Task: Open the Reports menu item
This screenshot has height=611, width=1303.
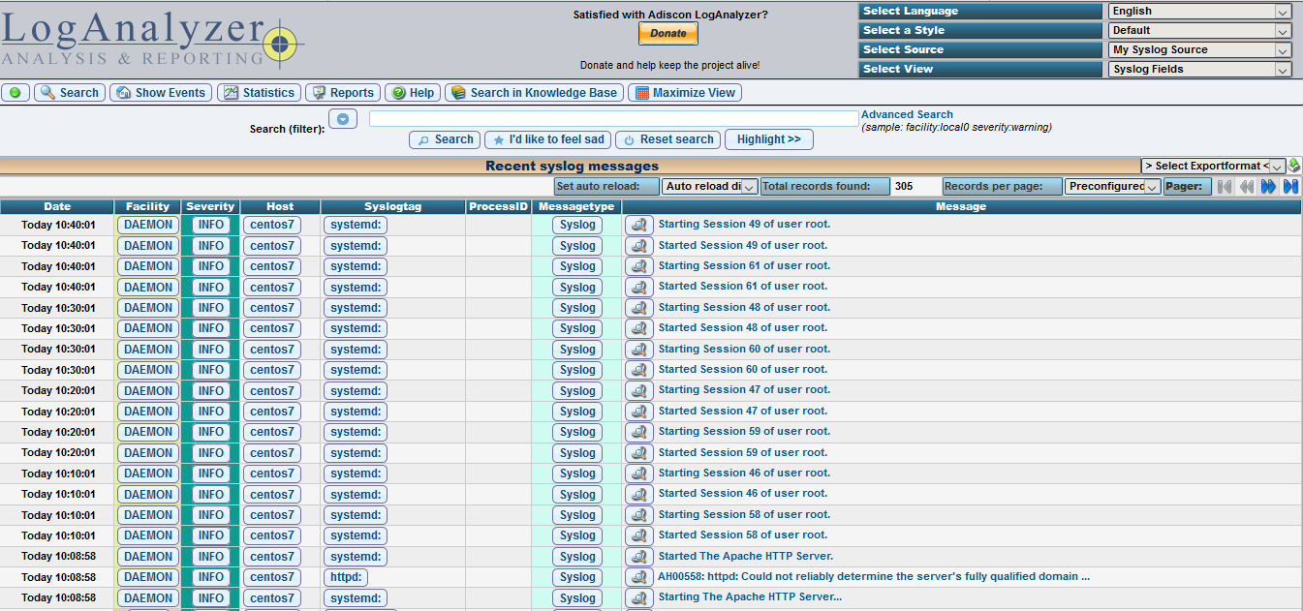Action: 342,93
